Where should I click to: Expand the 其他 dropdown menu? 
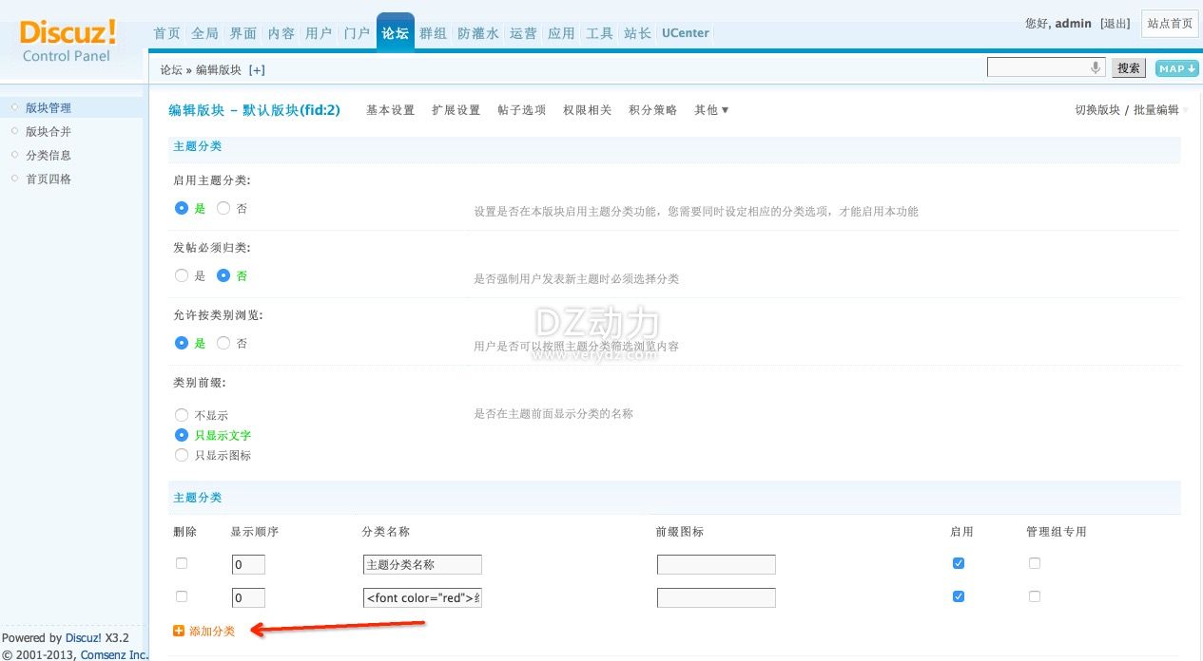click(x=711, y=110)
